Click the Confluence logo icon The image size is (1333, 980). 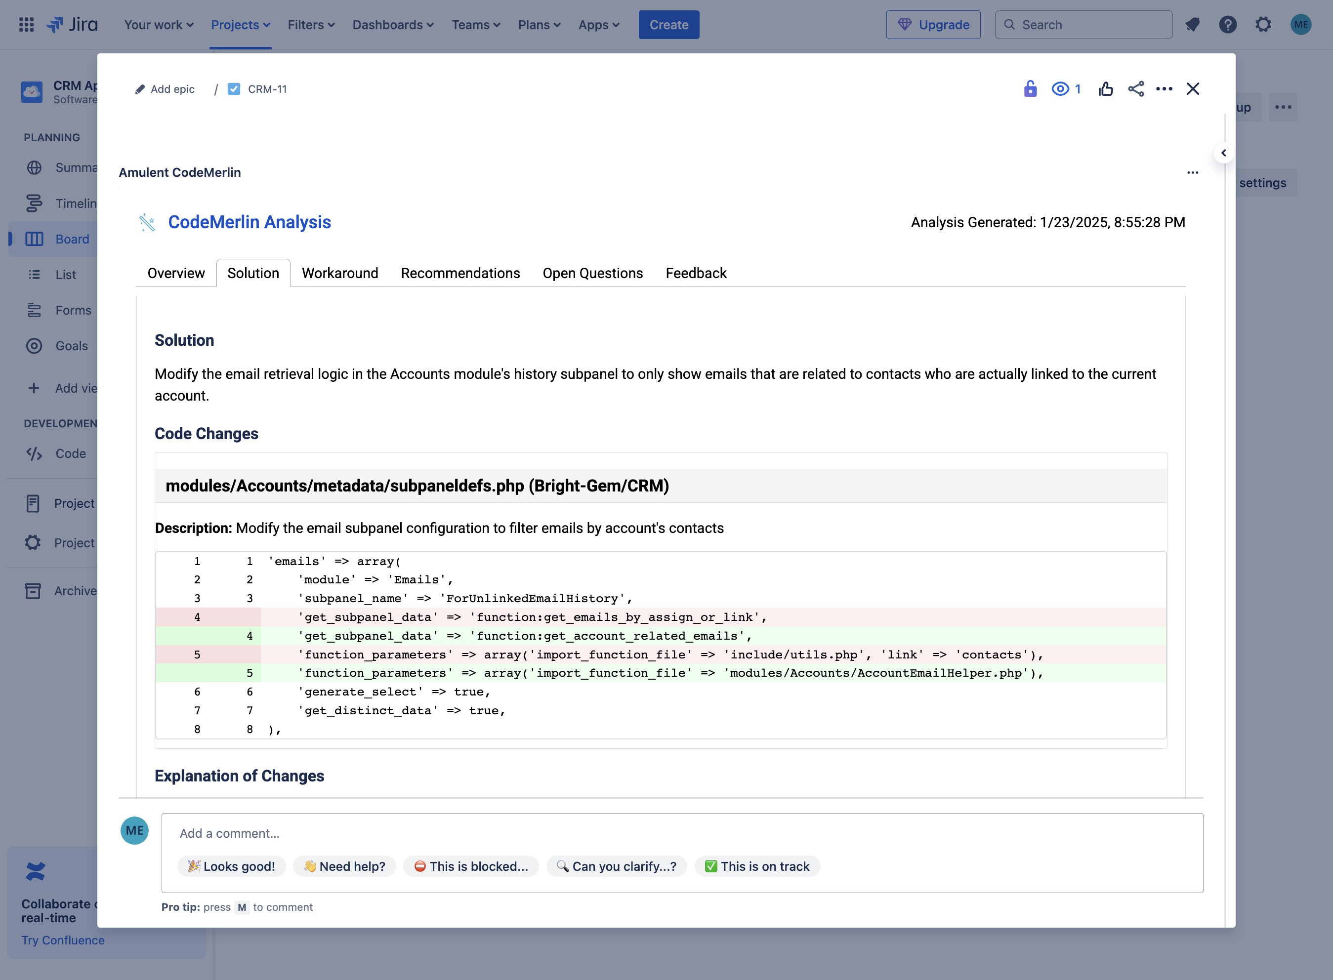[36, 871]
